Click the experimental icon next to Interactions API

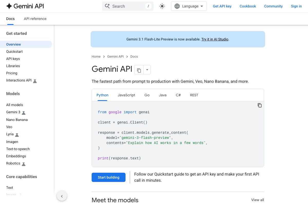point(35,81)
